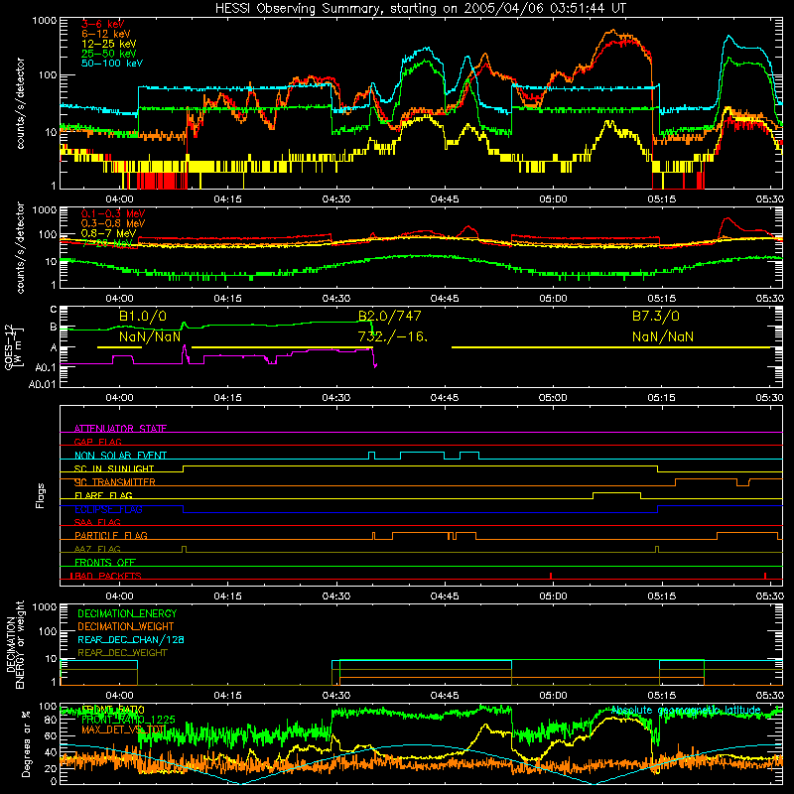Image resolution: width=794 pixels, height=794 pixels.
Task: Click the NaN/NaN text below B1.0/0
Action: [x=150, y=336]
